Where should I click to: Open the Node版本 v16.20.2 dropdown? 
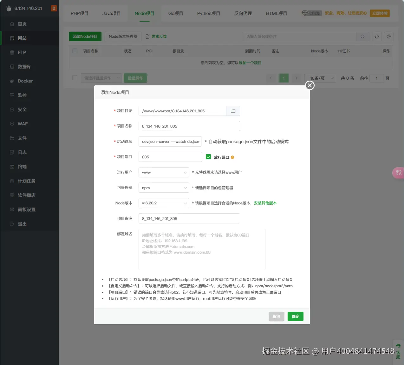(x=164, y=203)
